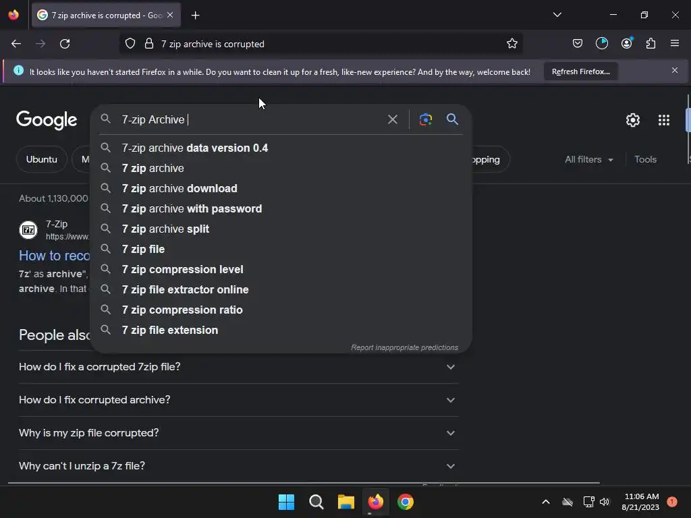Click Report inappropriate predictions link
691x518 pixels.
[x=404, y=347]
